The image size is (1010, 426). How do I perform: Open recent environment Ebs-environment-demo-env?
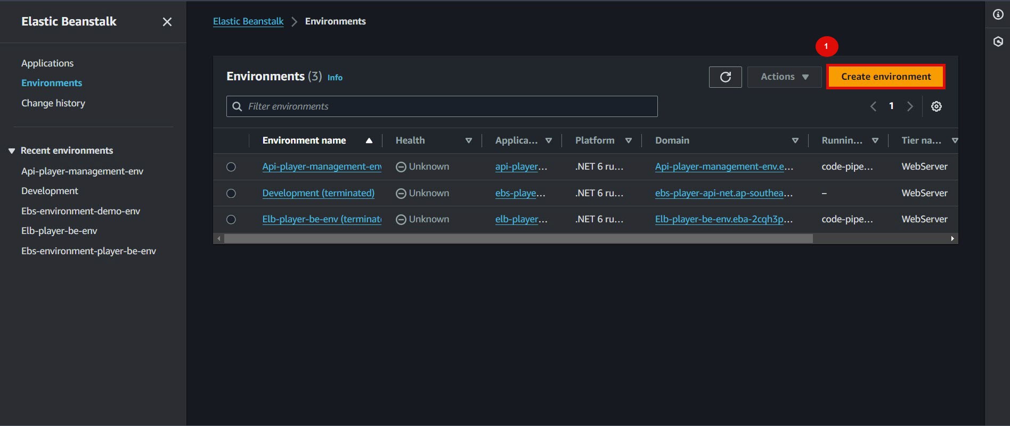coord(80,211)
